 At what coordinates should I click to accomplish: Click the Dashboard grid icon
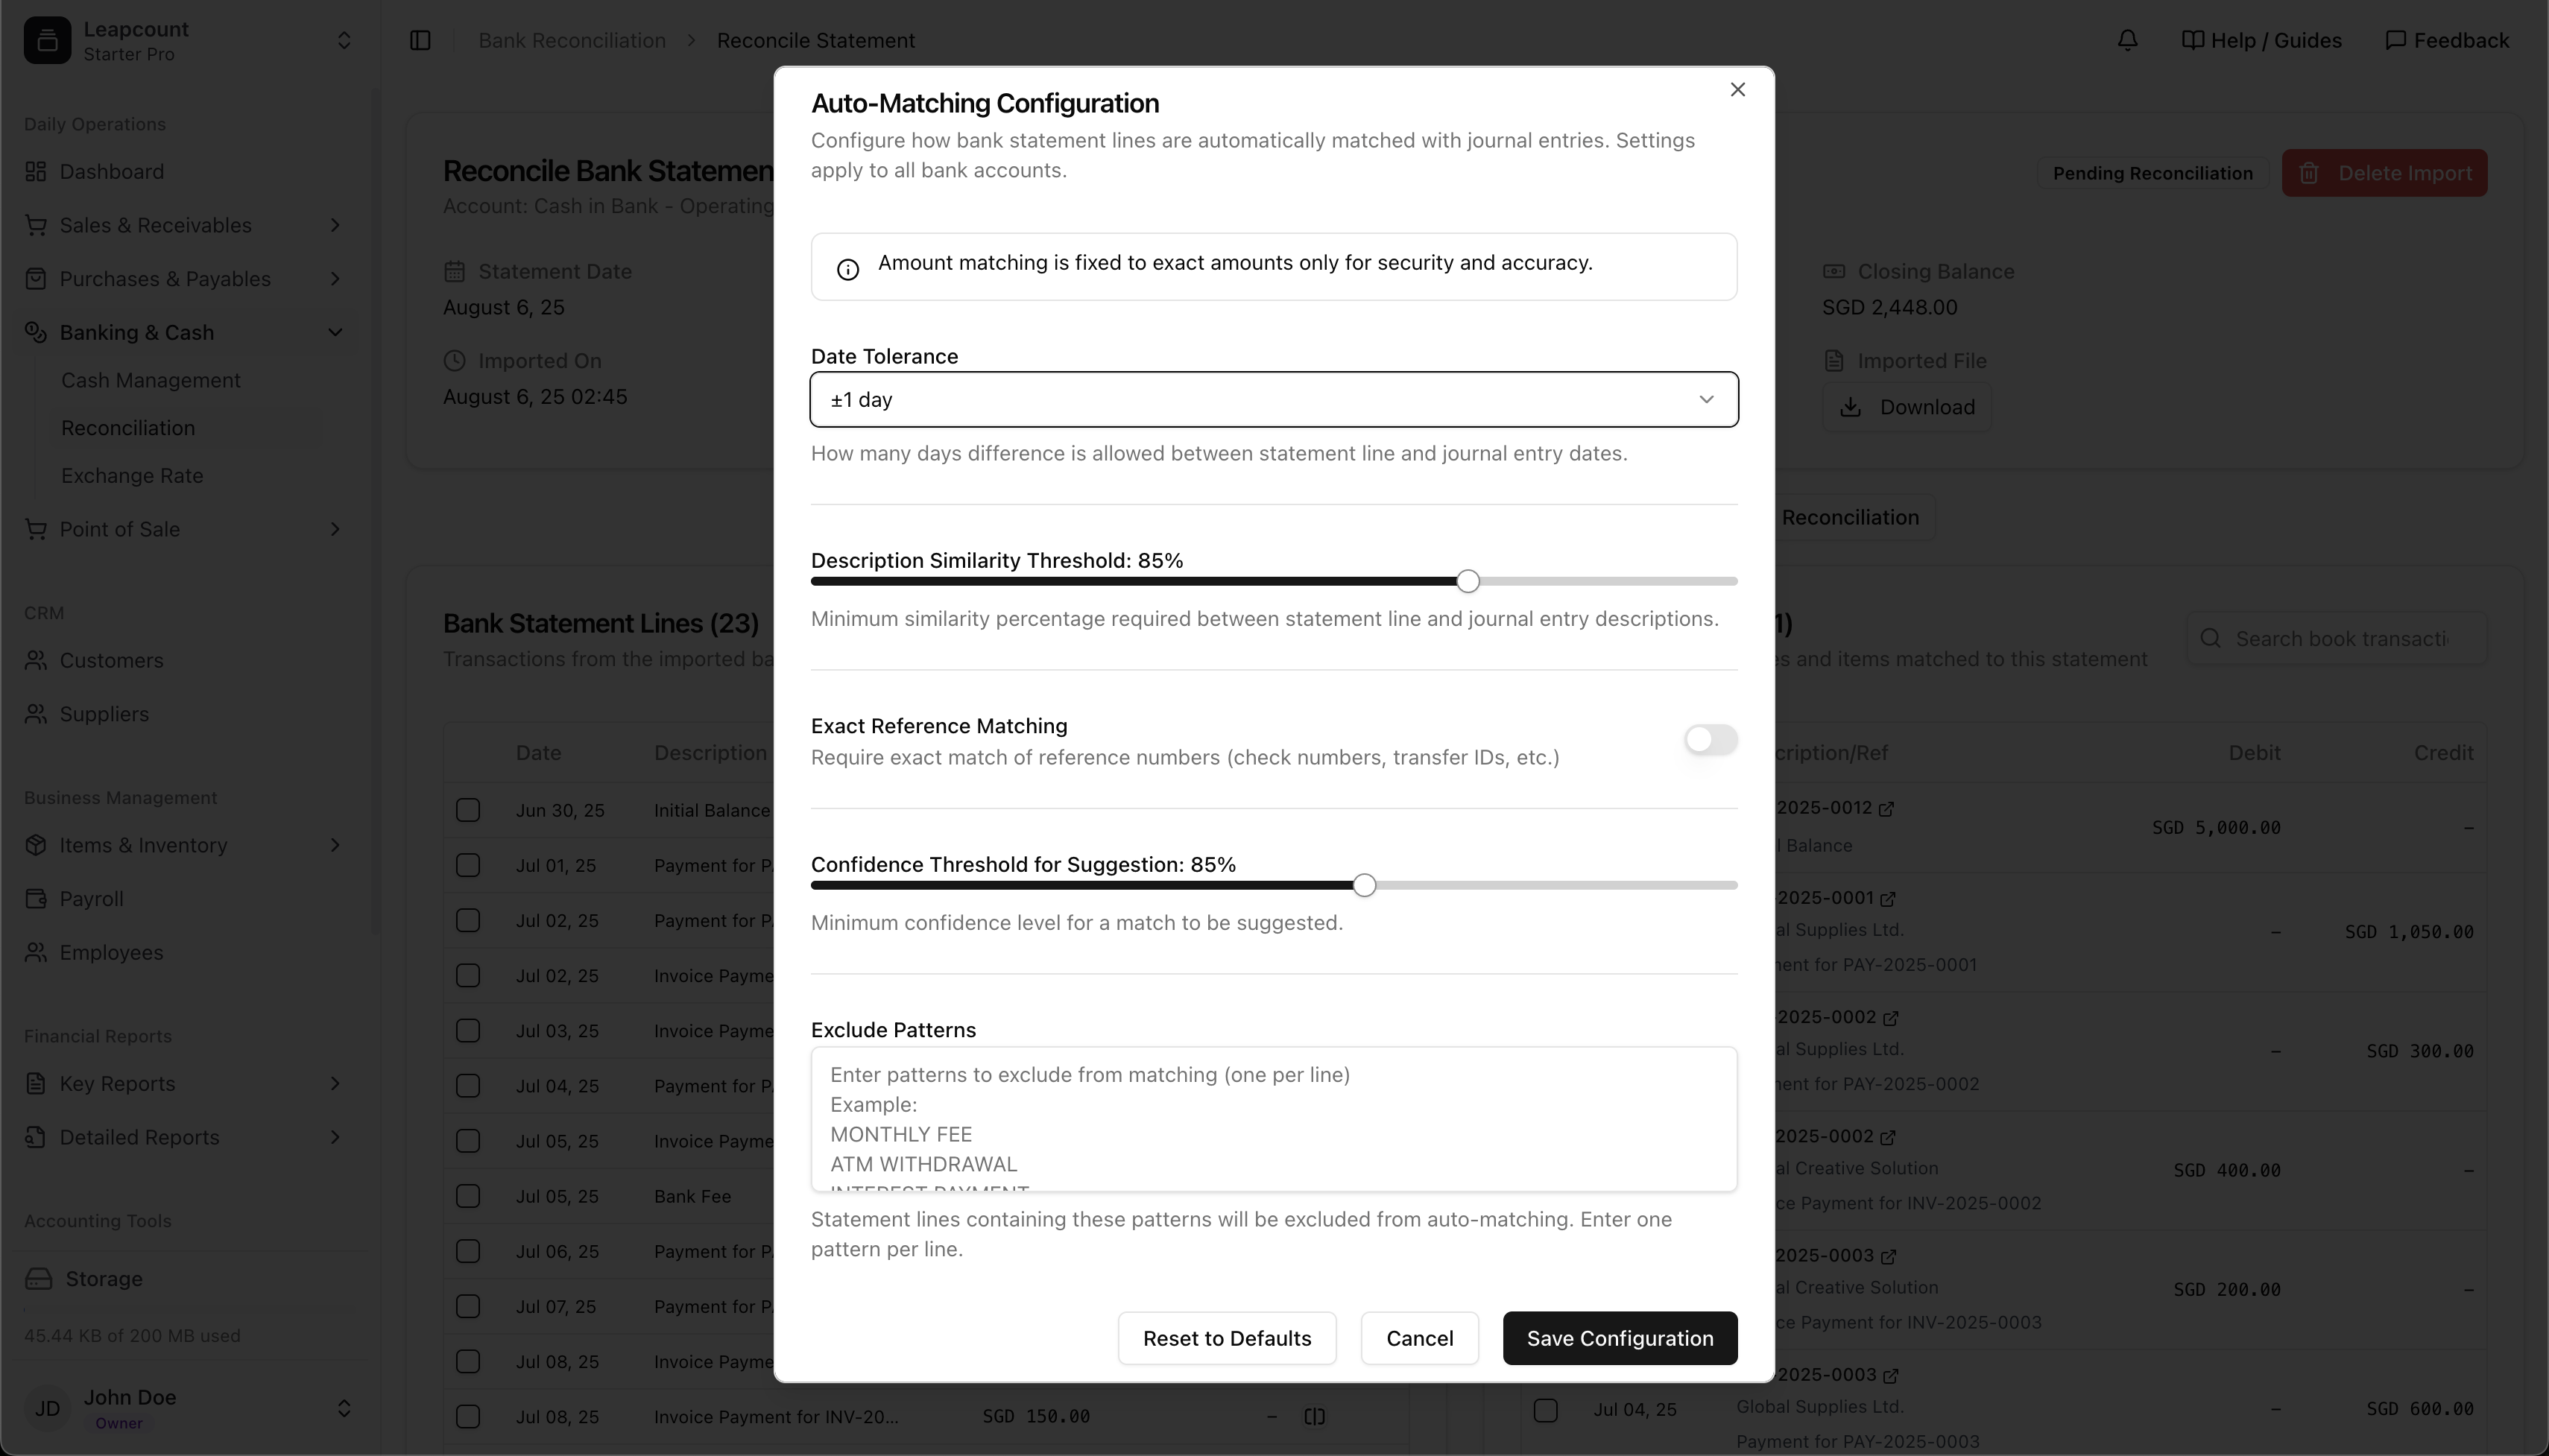coord(36,172)
